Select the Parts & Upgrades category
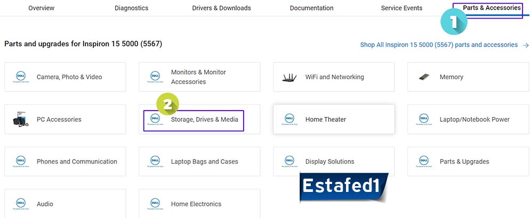531x218 pixels. click(x=468, y=162)
